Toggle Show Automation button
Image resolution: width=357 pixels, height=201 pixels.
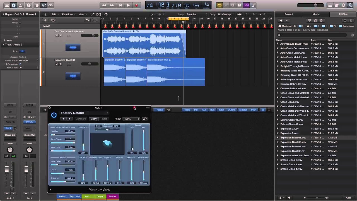92,14
